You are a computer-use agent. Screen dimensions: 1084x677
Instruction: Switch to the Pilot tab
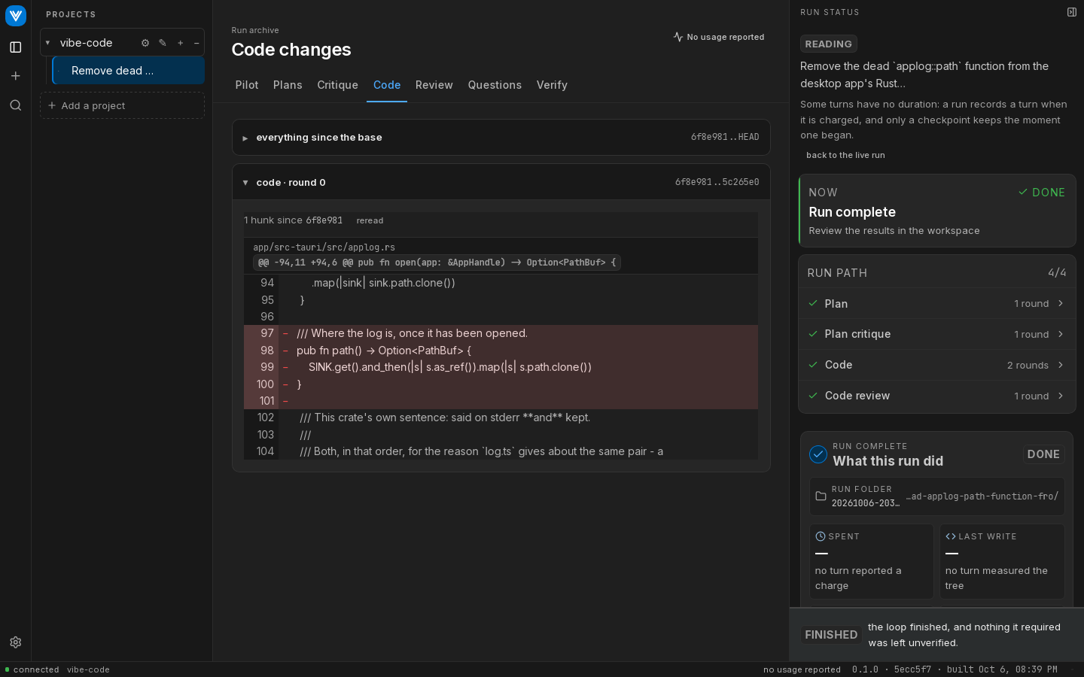coord(247,85)
